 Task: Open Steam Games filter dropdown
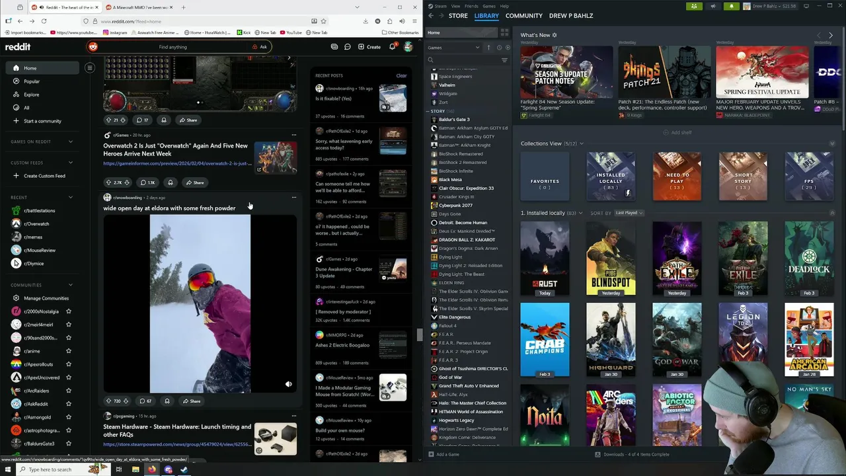pyautogui.click(x=453, y=48)
